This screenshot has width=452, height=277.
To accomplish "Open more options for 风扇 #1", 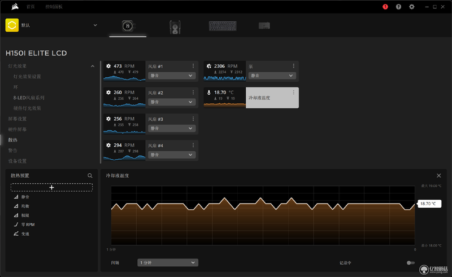I will click(x=193, y=66).
